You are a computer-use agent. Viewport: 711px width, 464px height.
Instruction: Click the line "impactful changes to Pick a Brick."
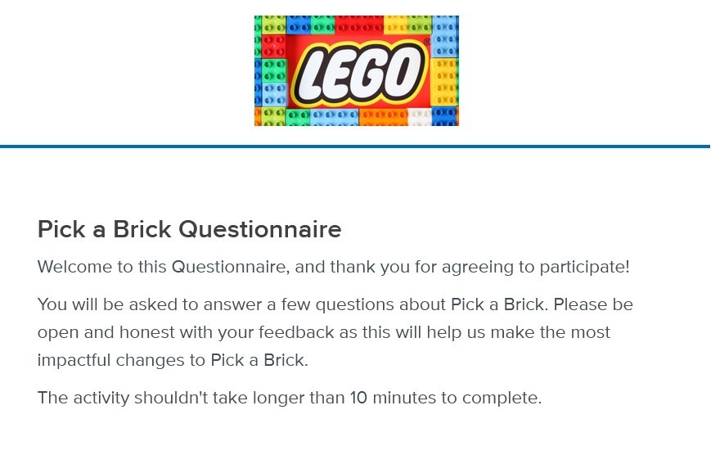click(x=173, y=360)
